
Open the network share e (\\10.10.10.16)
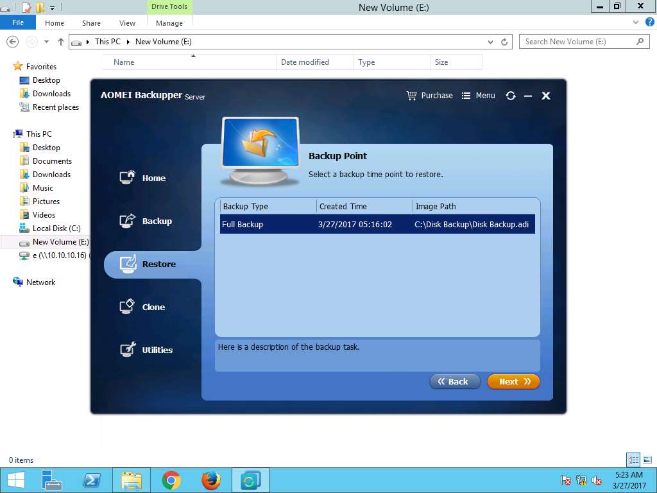(x=54, y=255)
